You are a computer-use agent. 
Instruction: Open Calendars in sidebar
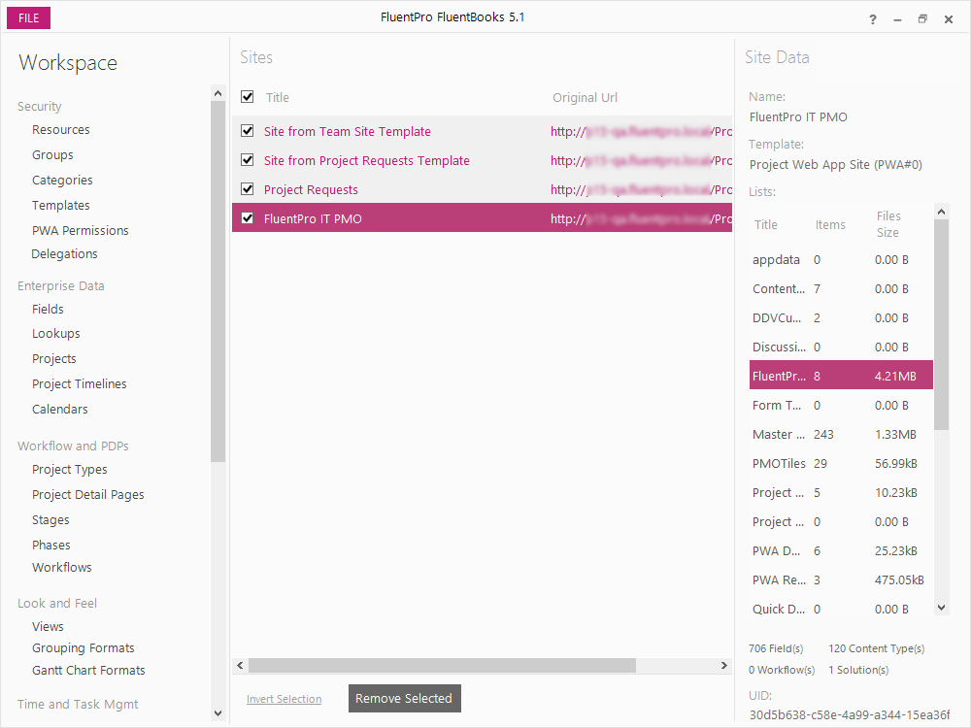(x=59, y=410)
